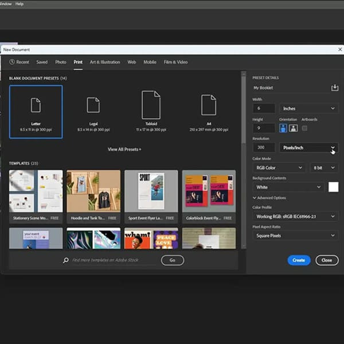Select the Letter preset document icon
This screenshot has width=344, height=344.
coord(36,105)
